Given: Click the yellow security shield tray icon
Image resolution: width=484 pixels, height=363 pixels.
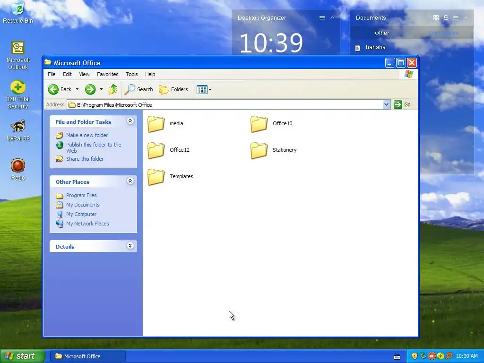Looking at the screenshot, I should 415,356.
